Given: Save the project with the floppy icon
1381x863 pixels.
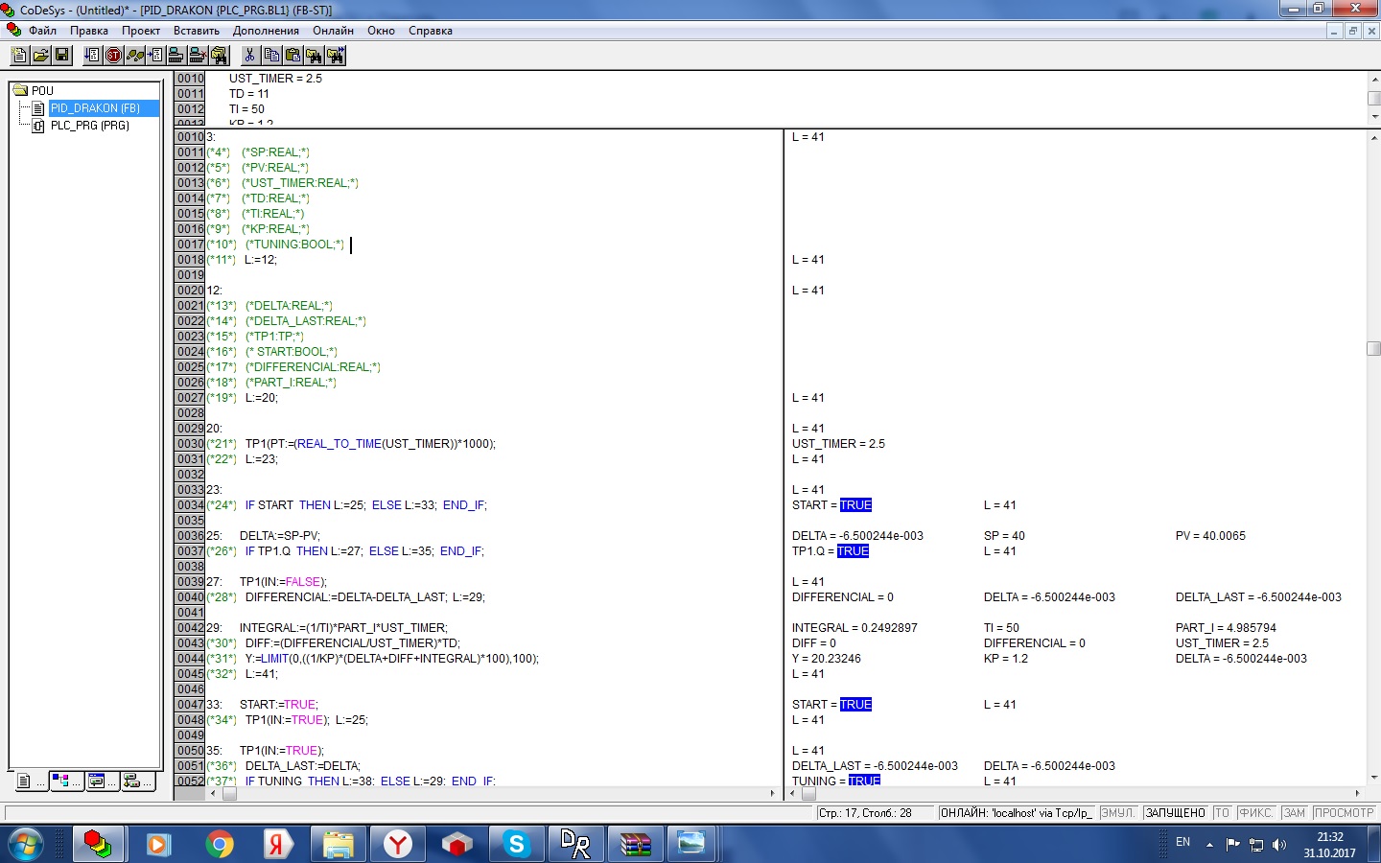Looking at the screenshot, I should tap(62, 56).
